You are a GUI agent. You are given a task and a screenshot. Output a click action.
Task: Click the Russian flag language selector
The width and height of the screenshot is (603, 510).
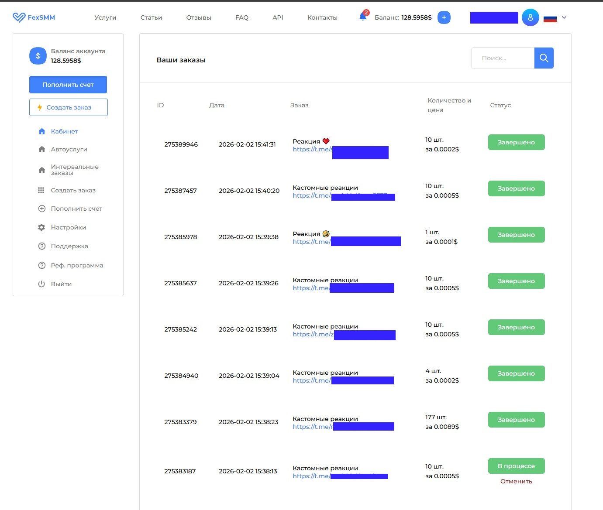point(550,18)
